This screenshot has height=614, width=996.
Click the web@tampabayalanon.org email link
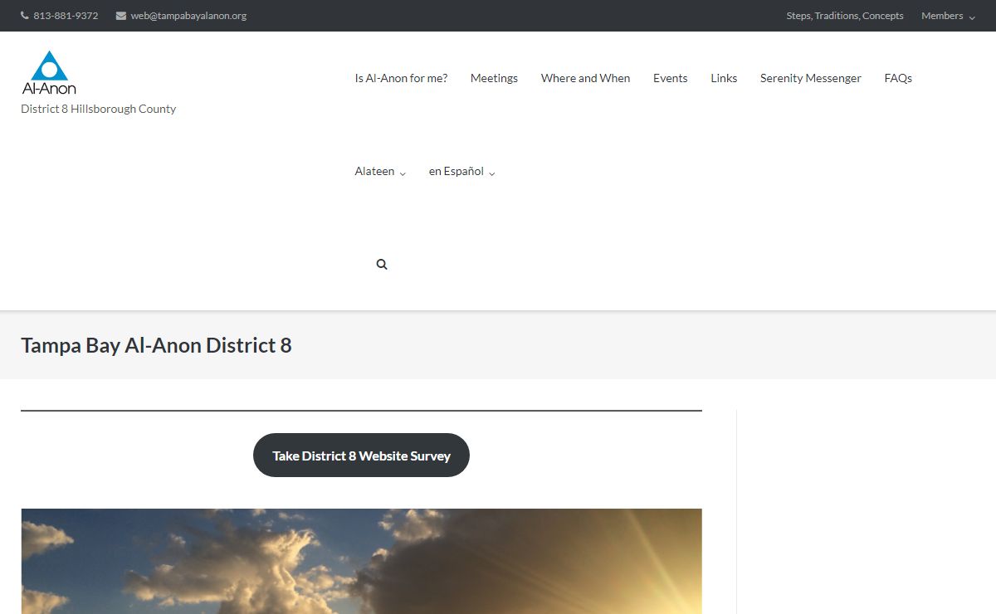coord(188,16)
